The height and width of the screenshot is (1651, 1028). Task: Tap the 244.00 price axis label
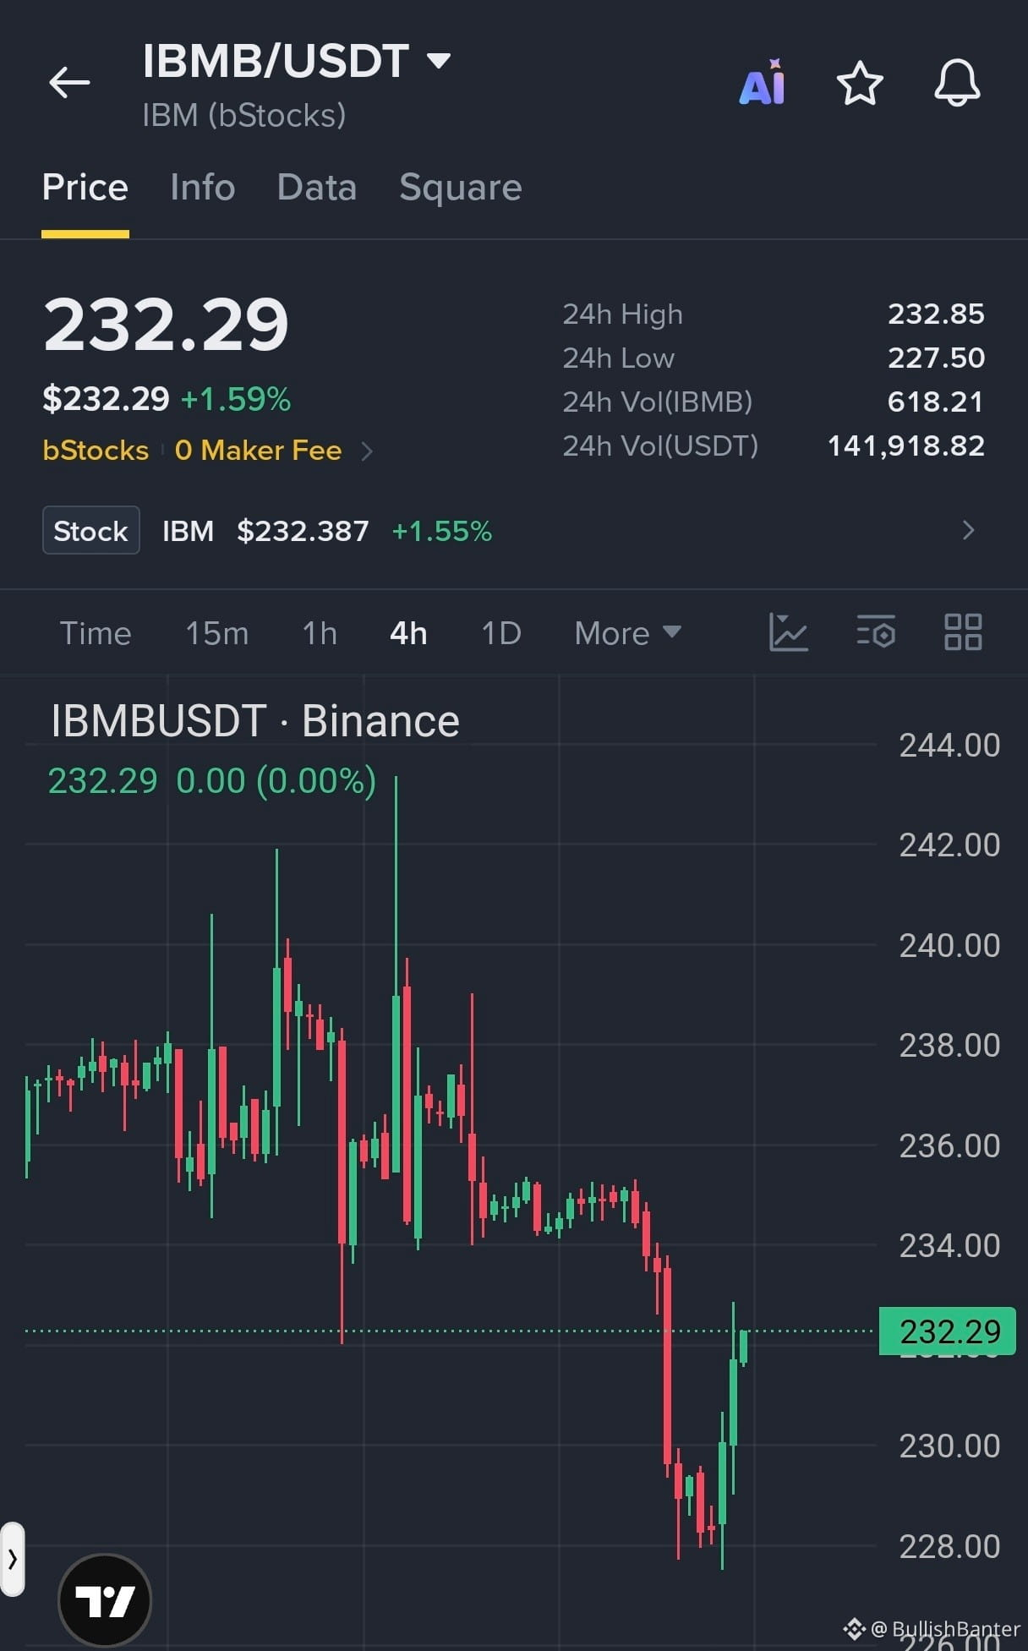[x=949, y=746]
